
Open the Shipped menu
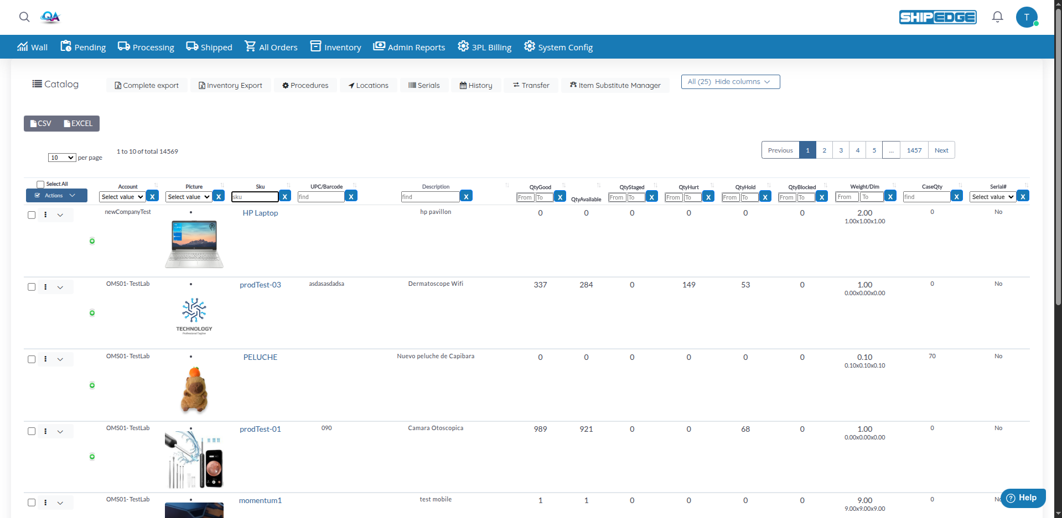coord(209,47)
